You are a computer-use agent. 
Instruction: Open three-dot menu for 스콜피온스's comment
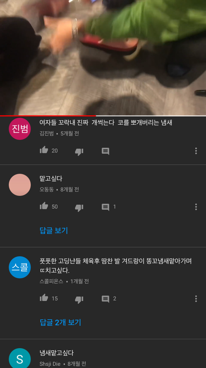click(x=196, y=299)
